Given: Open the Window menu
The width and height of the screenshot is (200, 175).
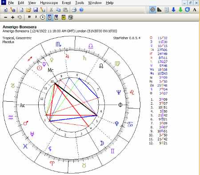Looking at the screenshot, I should click(x=95, y=3).
